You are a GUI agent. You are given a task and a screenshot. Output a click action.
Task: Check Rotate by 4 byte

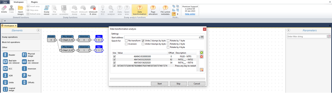click(x=168, y=47)
